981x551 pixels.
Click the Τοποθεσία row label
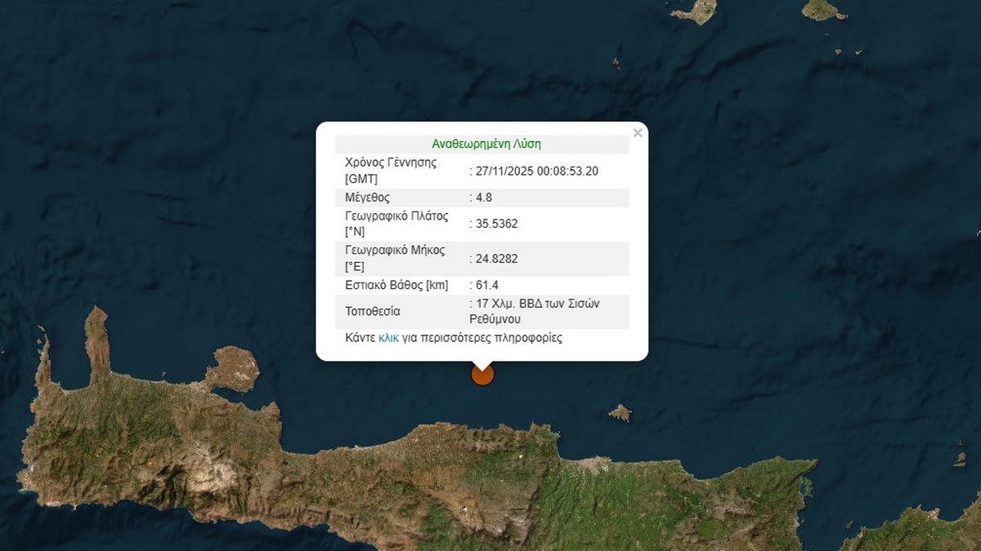373,311
